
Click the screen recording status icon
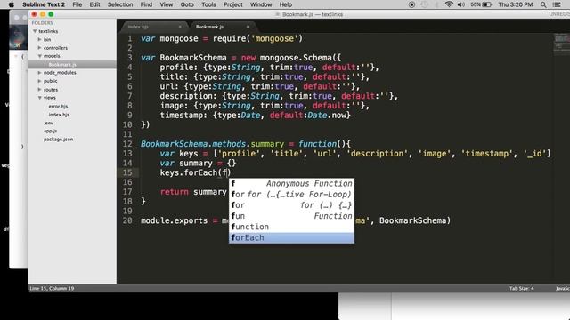click(x=411, y=4)
